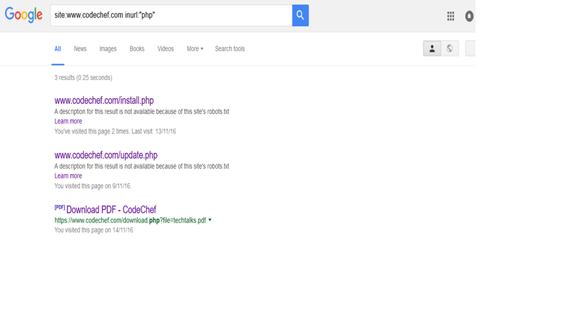Open Search tools options
The height and width of the screenshot is (323, 576).
pos(230,48)
